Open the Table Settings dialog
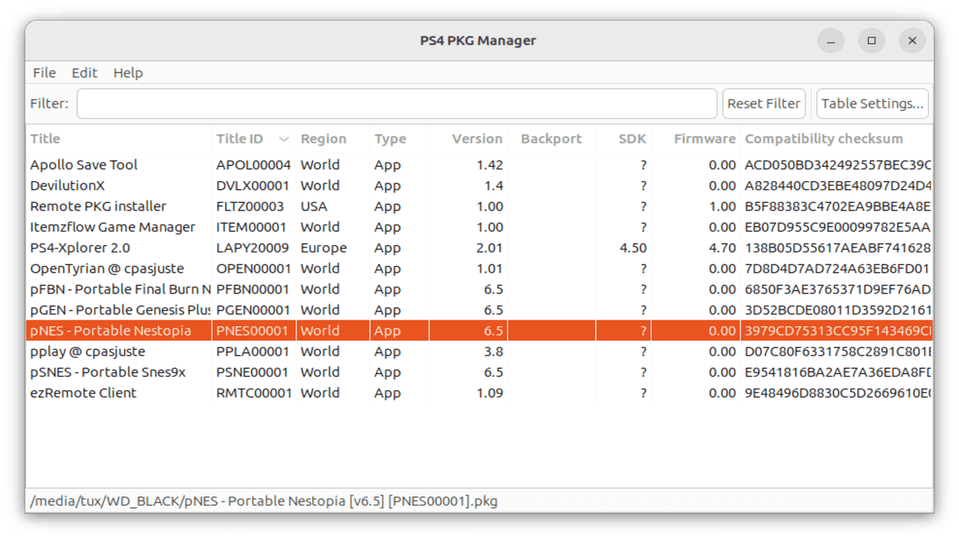The height and width of the screenshot is (539, 959). pyautogui.click(x=871, y=103)
